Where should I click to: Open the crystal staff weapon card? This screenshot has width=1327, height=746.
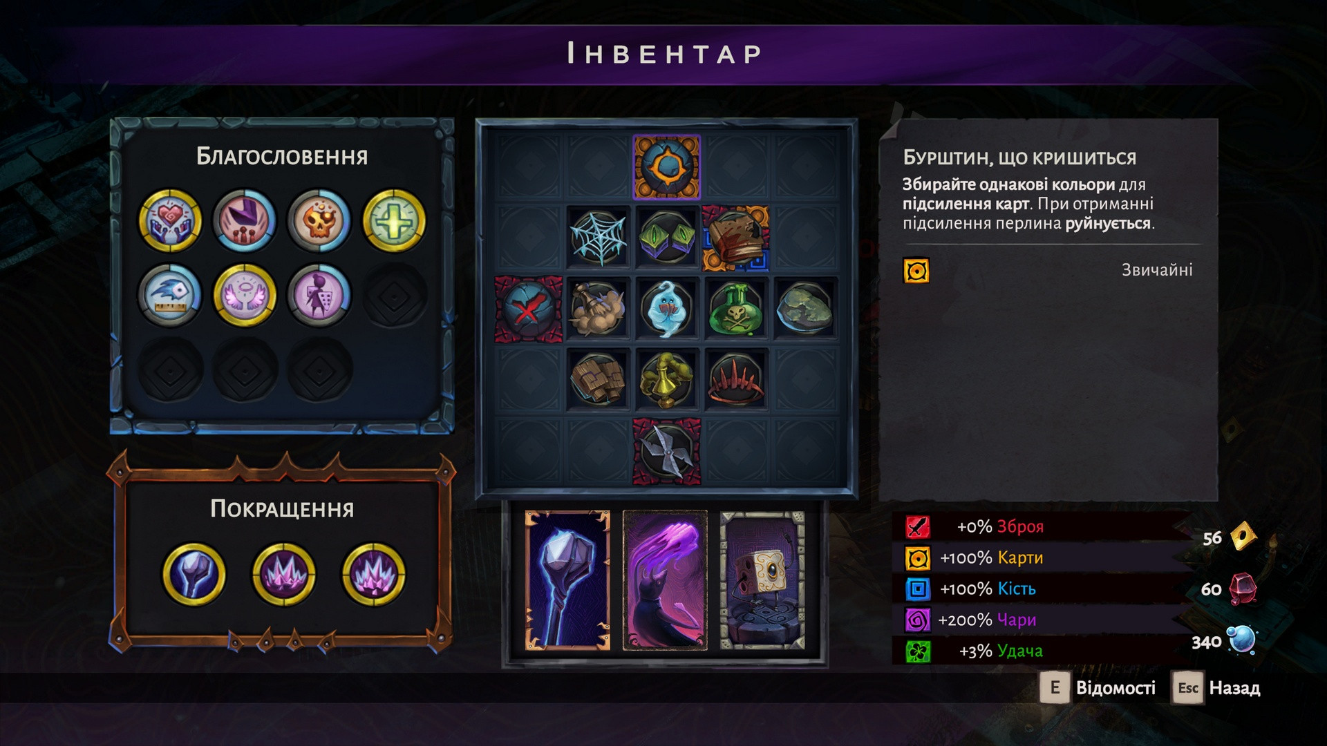[567, 580]
